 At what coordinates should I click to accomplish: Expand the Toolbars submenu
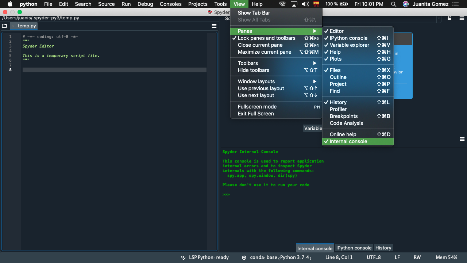[276, 63]
